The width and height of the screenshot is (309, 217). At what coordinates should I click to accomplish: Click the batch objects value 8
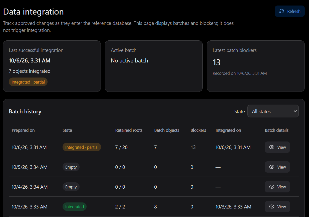[156, 207]
